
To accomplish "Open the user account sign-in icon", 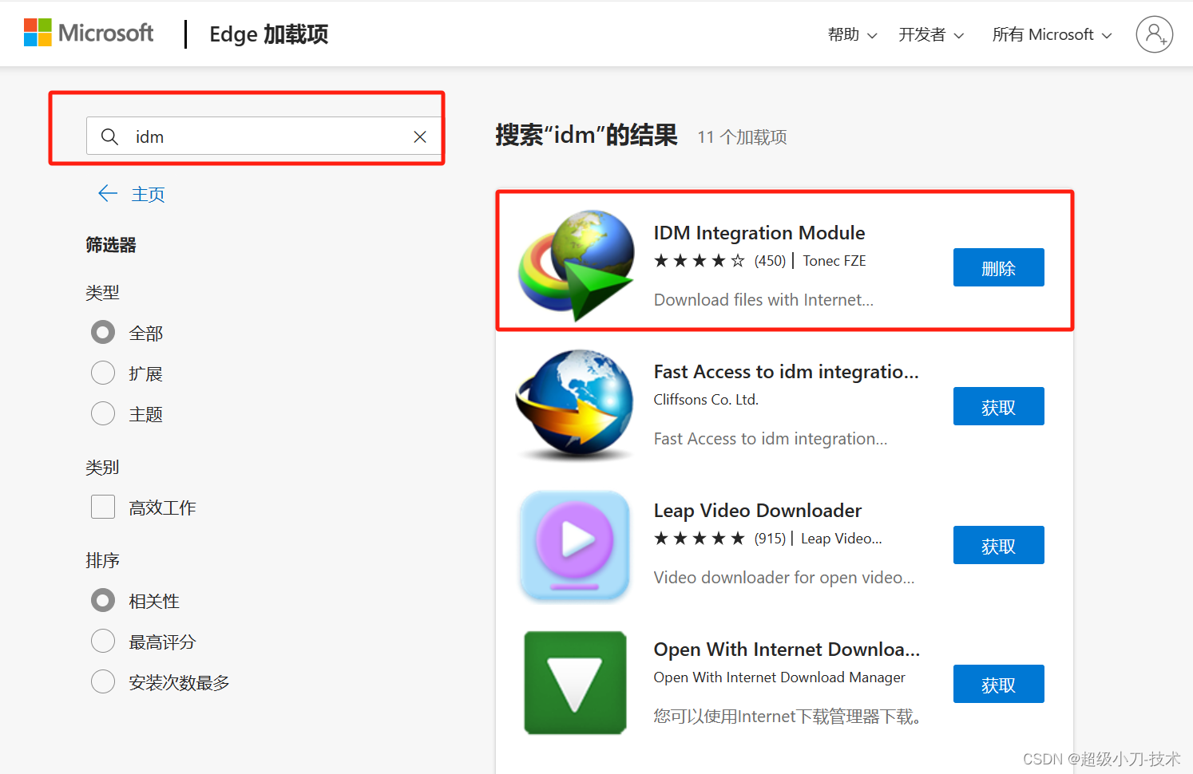I will point(1154,34).
